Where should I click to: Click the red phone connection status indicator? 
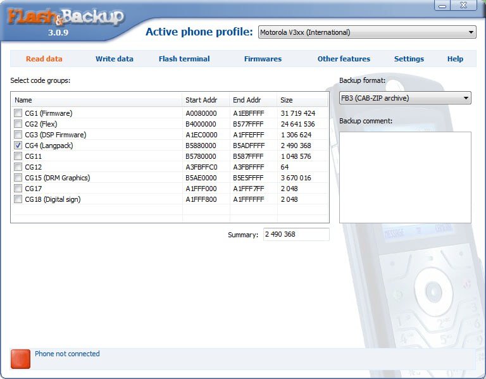(x=20, y=359)
